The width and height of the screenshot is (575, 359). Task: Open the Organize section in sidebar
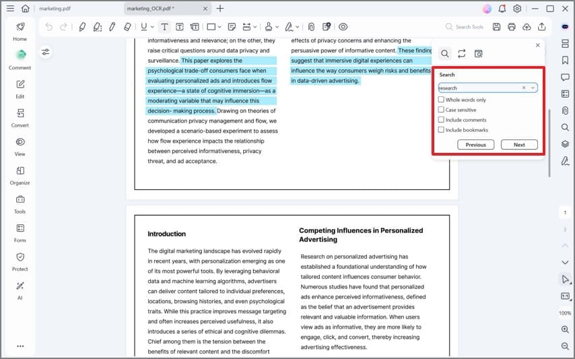coord(20,175)
